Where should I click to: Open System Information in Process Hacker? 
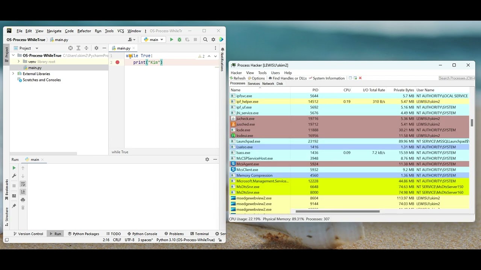tap(327, 78)
